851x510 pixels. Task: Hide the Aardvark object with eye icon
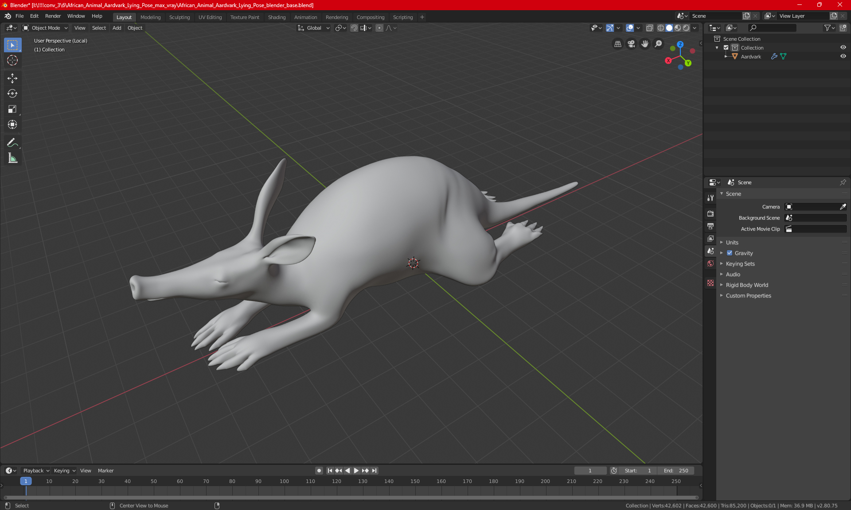(843, 56)
